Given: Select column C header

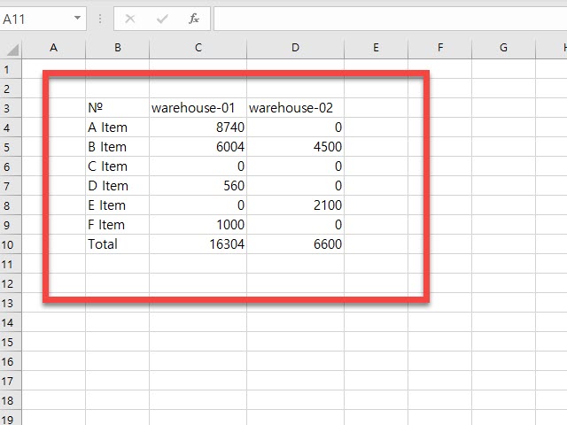Looking at the screenshot, I should pyautogui.click(x=198, y=48).
